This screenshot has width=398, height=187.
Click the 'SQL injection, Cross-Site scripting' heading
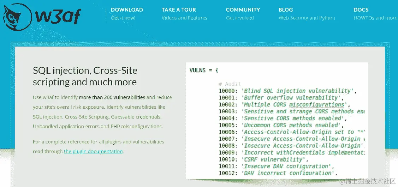85,76
